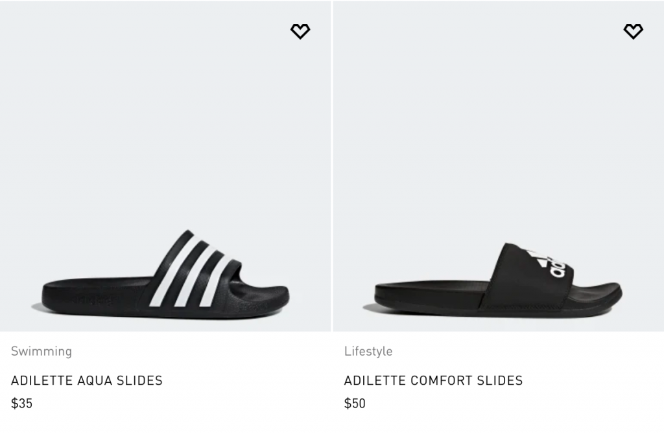Image resolution: width=664 pixels, height=434 pixels.
Task: Click the $35 price
Action: (x=22, y=404)
